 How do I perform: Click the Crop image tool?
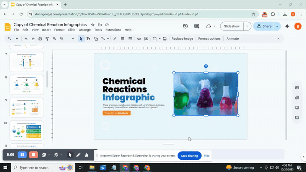(155, 39)
